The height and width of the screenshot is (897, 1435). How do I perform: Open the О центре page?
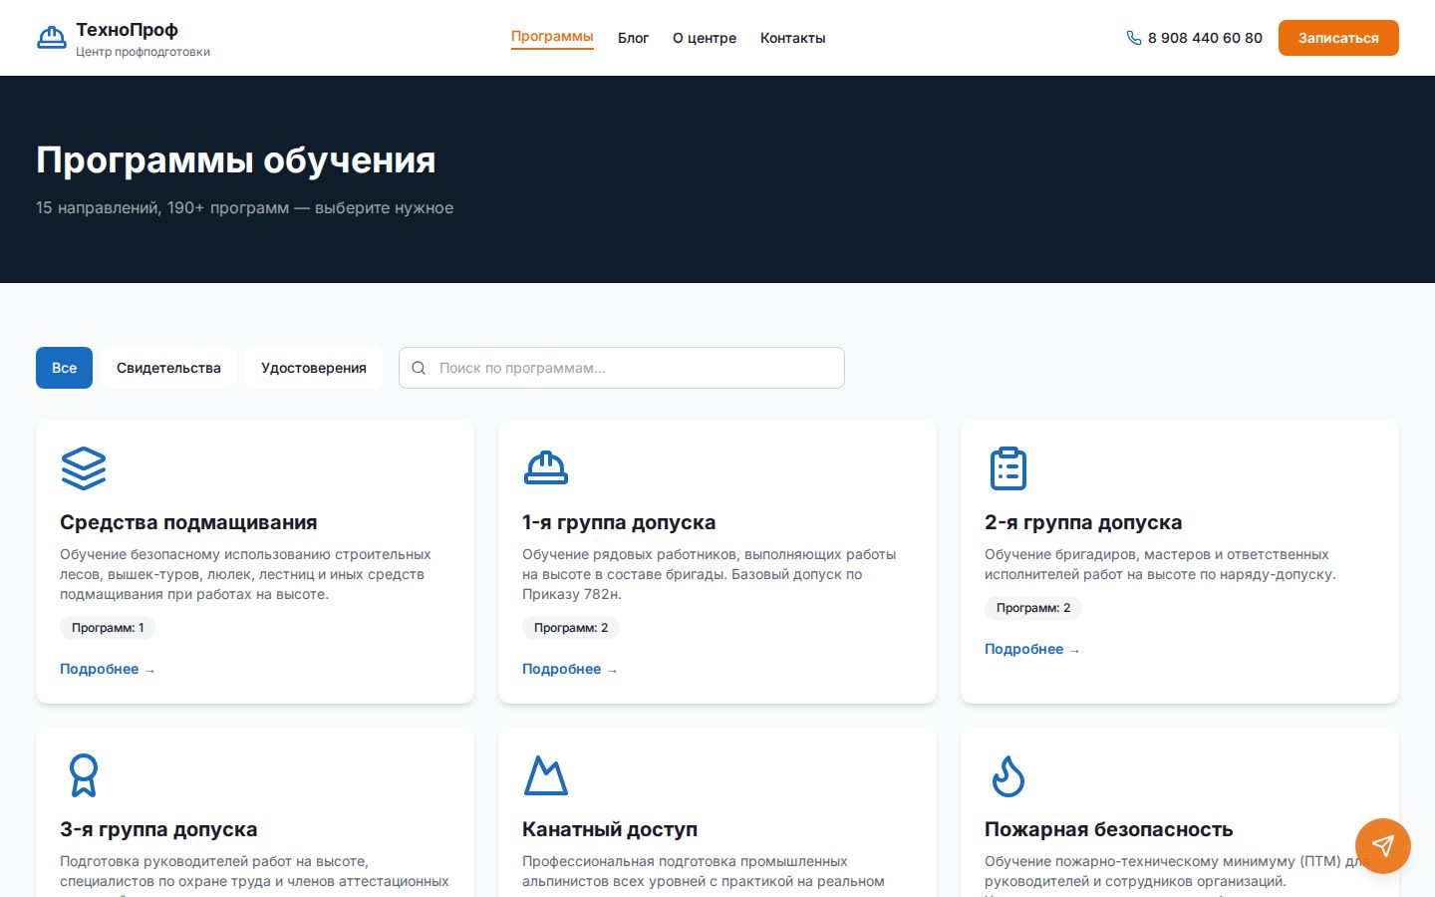click(705, 38)
